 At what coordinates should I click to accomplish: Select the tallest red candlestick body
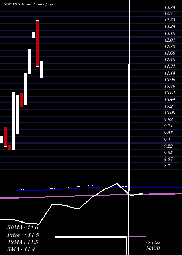[37, 43]
